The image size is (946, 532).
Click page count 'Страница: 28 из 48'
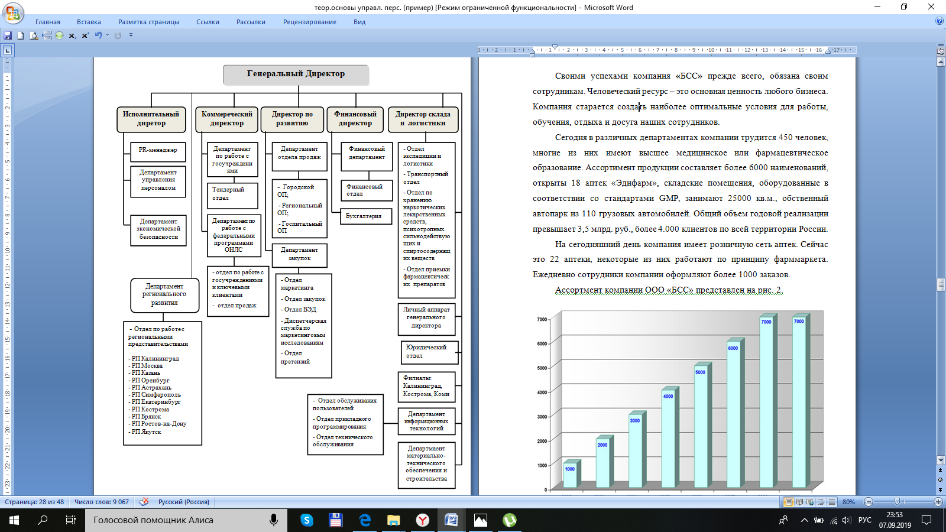[x=34, y=502]
